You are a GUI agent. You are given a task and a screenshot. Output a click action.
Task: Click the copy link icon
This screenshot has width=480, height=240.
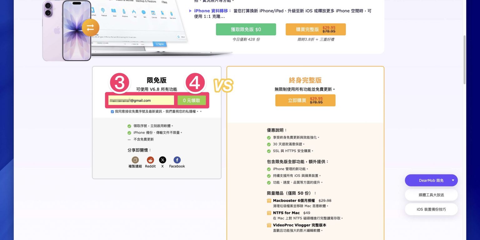(x=135, y=160)
